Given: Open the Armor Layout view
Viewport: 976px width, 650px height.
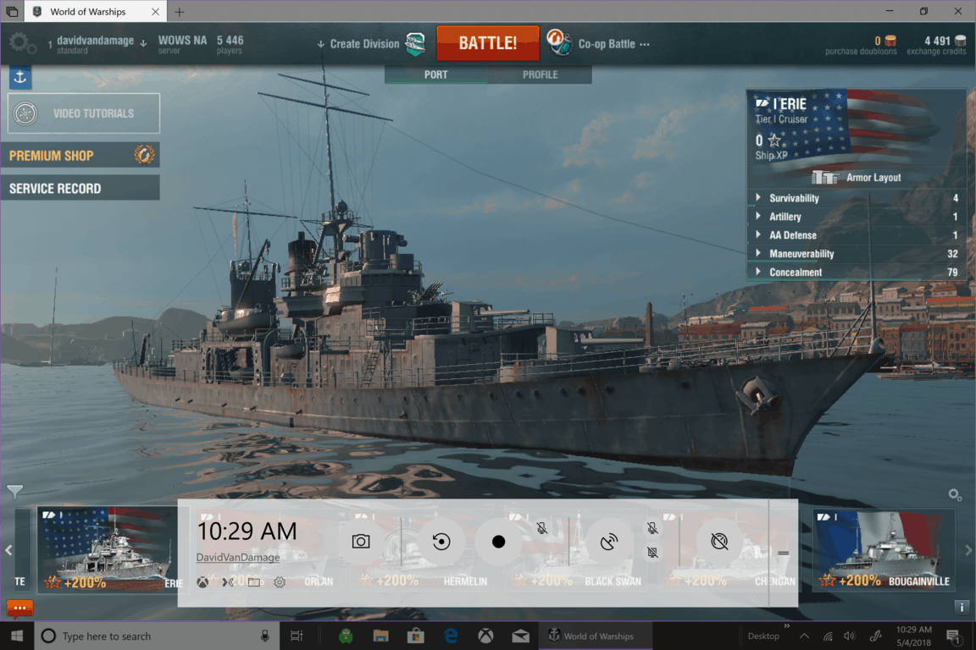Looking at the screenshot, I should pyautogui.click(x=857, y=177).
